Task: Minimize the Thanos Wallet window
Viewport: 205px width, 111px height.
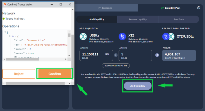Action: click(x=52, y=4)
